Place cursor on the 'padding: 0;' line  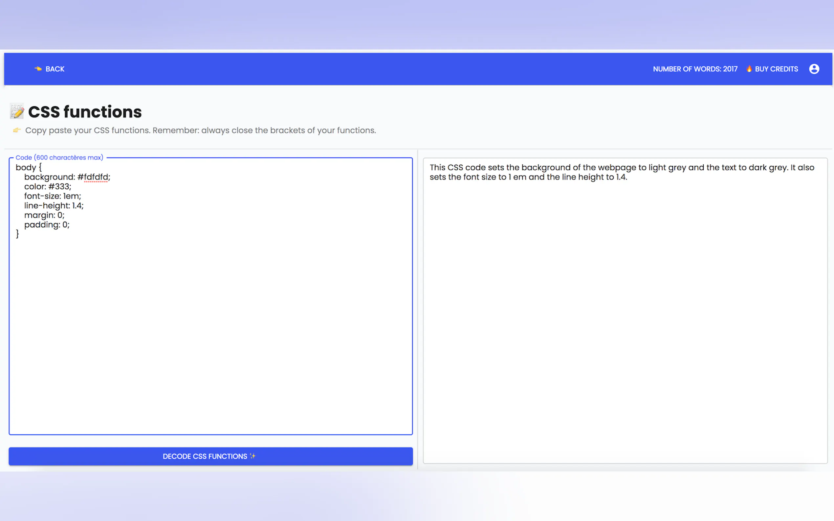point(47,225)
